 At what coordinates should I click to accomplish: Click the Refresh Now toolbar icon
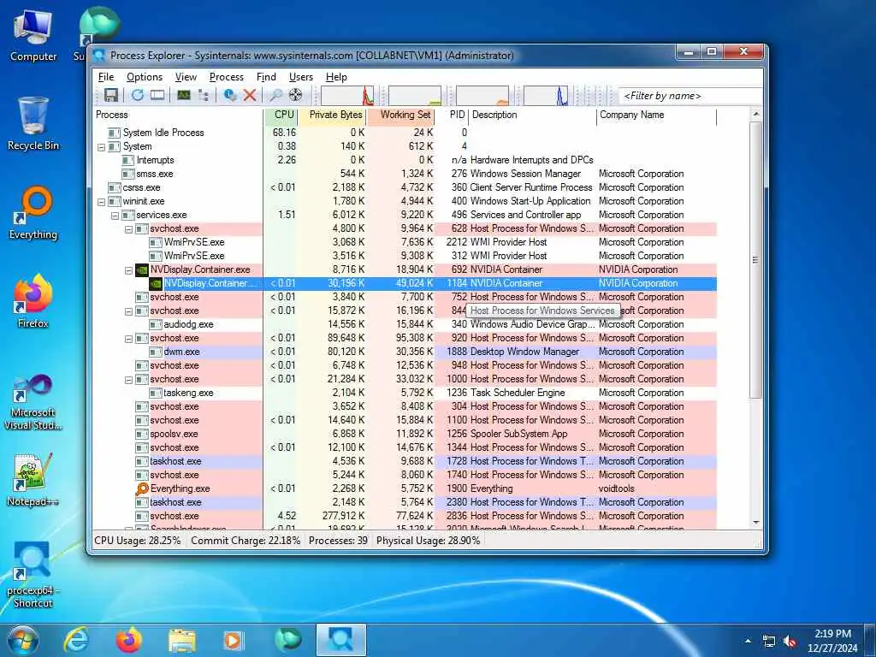tap(138, 95)
